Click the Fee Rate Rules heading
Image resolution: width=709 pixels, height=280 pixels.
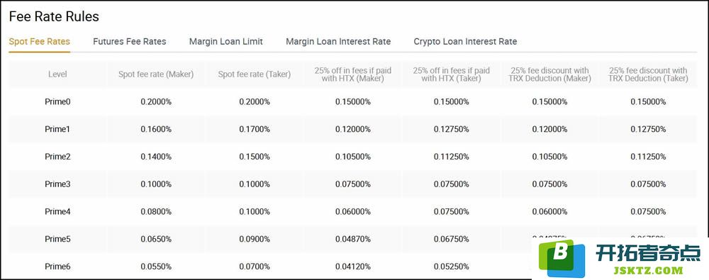pos(54,17)
